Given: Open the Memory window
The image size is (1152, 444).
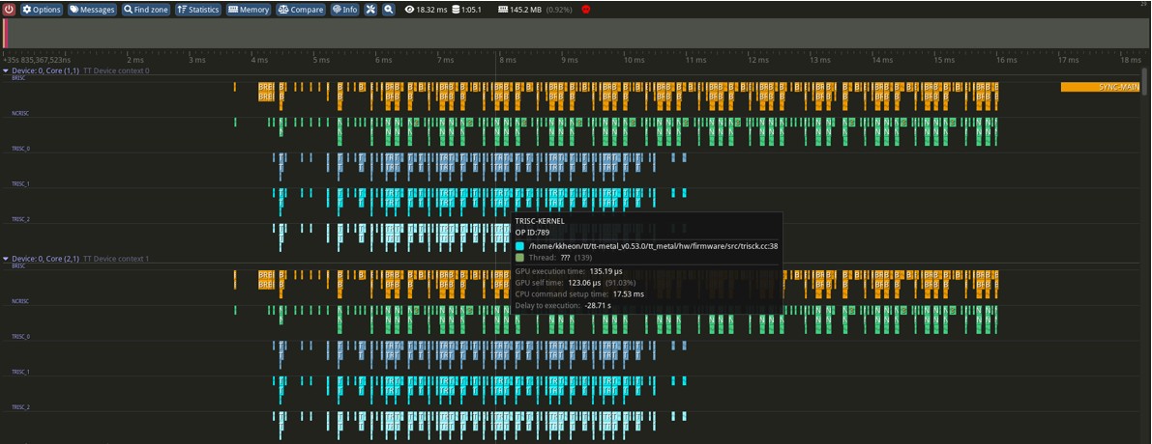Looking at the screenshot, I should click(x=249, y=9).
